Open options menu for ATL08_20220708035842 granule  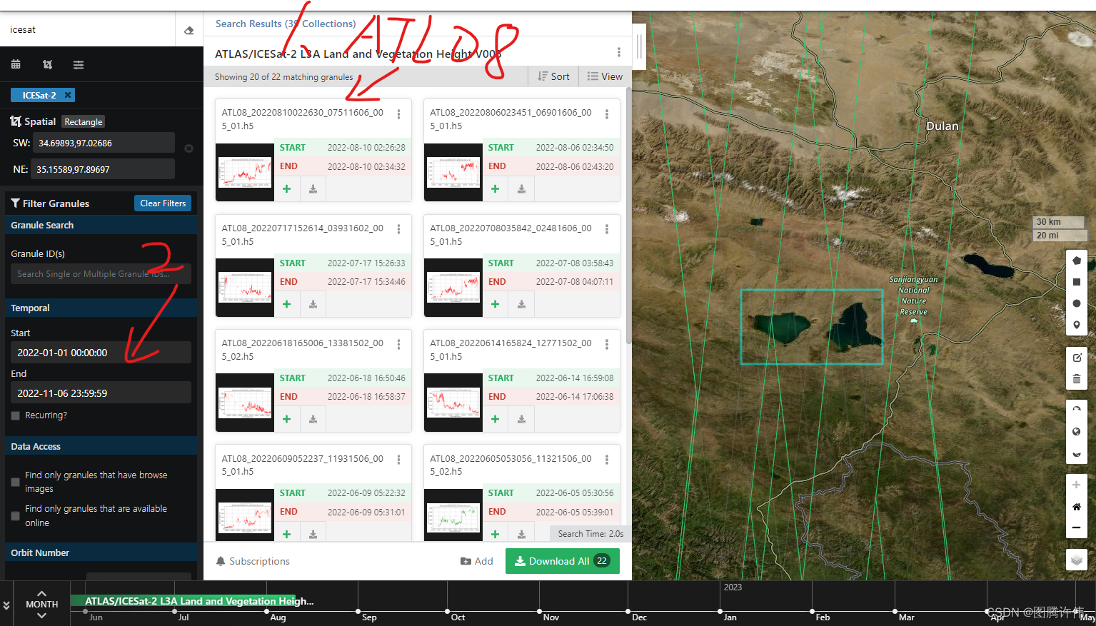(x=607, y=229)
